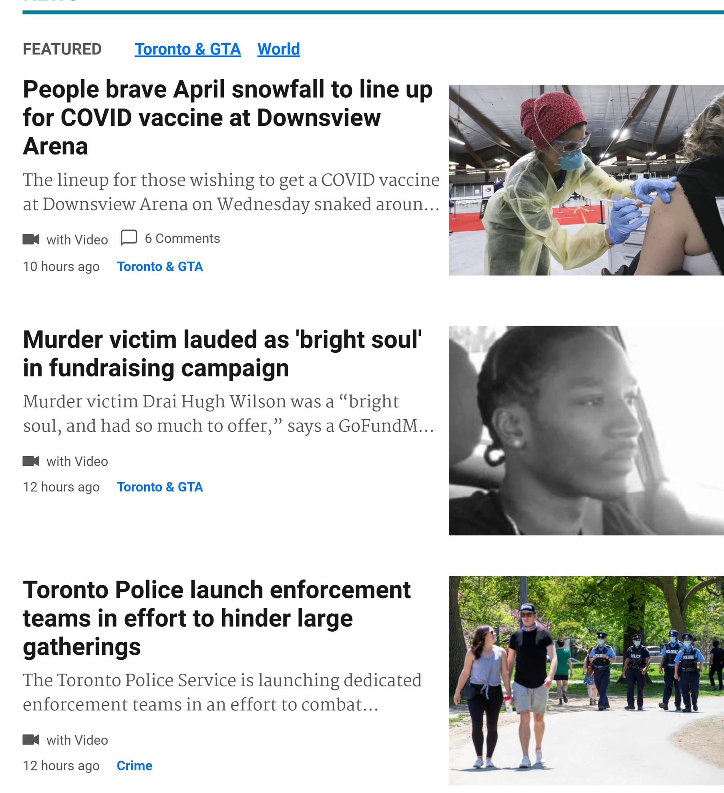
Task: Open the vaccination nurse photo thumbnail
Action: [586, 180]
